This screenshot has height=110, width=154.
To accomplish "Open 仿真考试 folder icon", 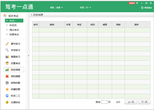I will coord(7,63).
